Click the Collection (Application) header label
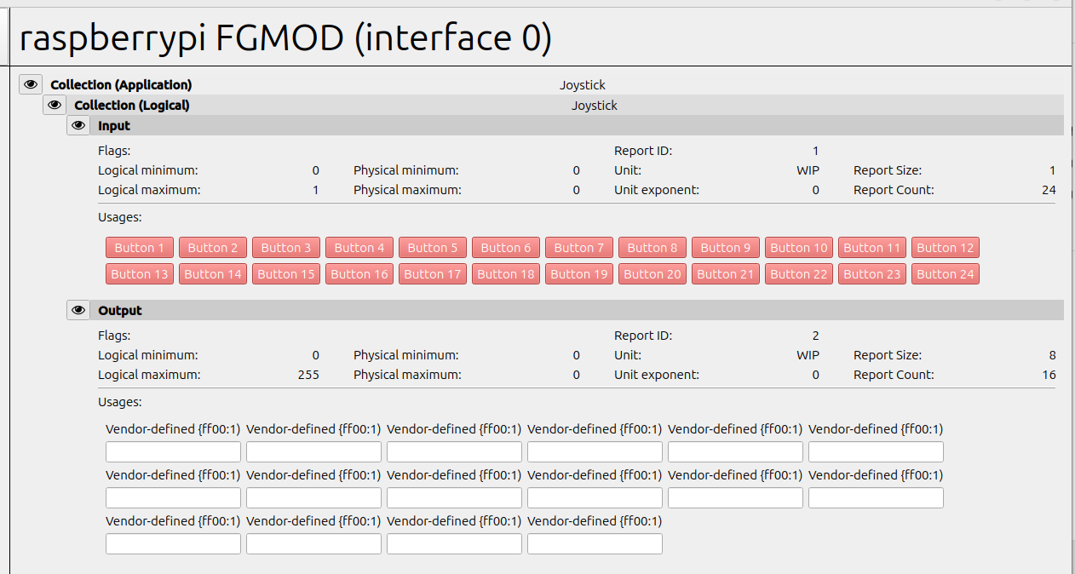Screen dimensions: 1075x574 pos(121,84)
